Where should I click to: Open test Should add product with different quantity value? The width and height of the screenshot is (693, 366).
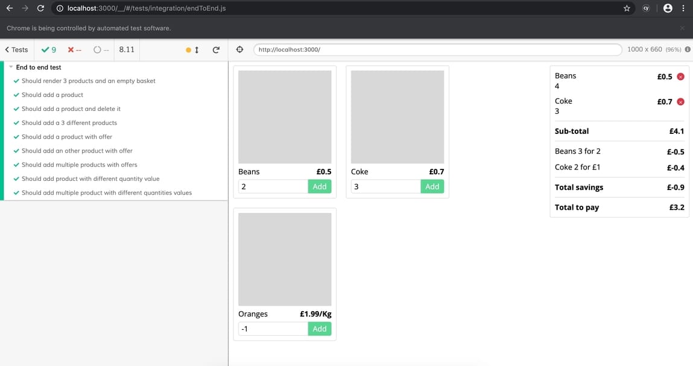coord(90,178)
